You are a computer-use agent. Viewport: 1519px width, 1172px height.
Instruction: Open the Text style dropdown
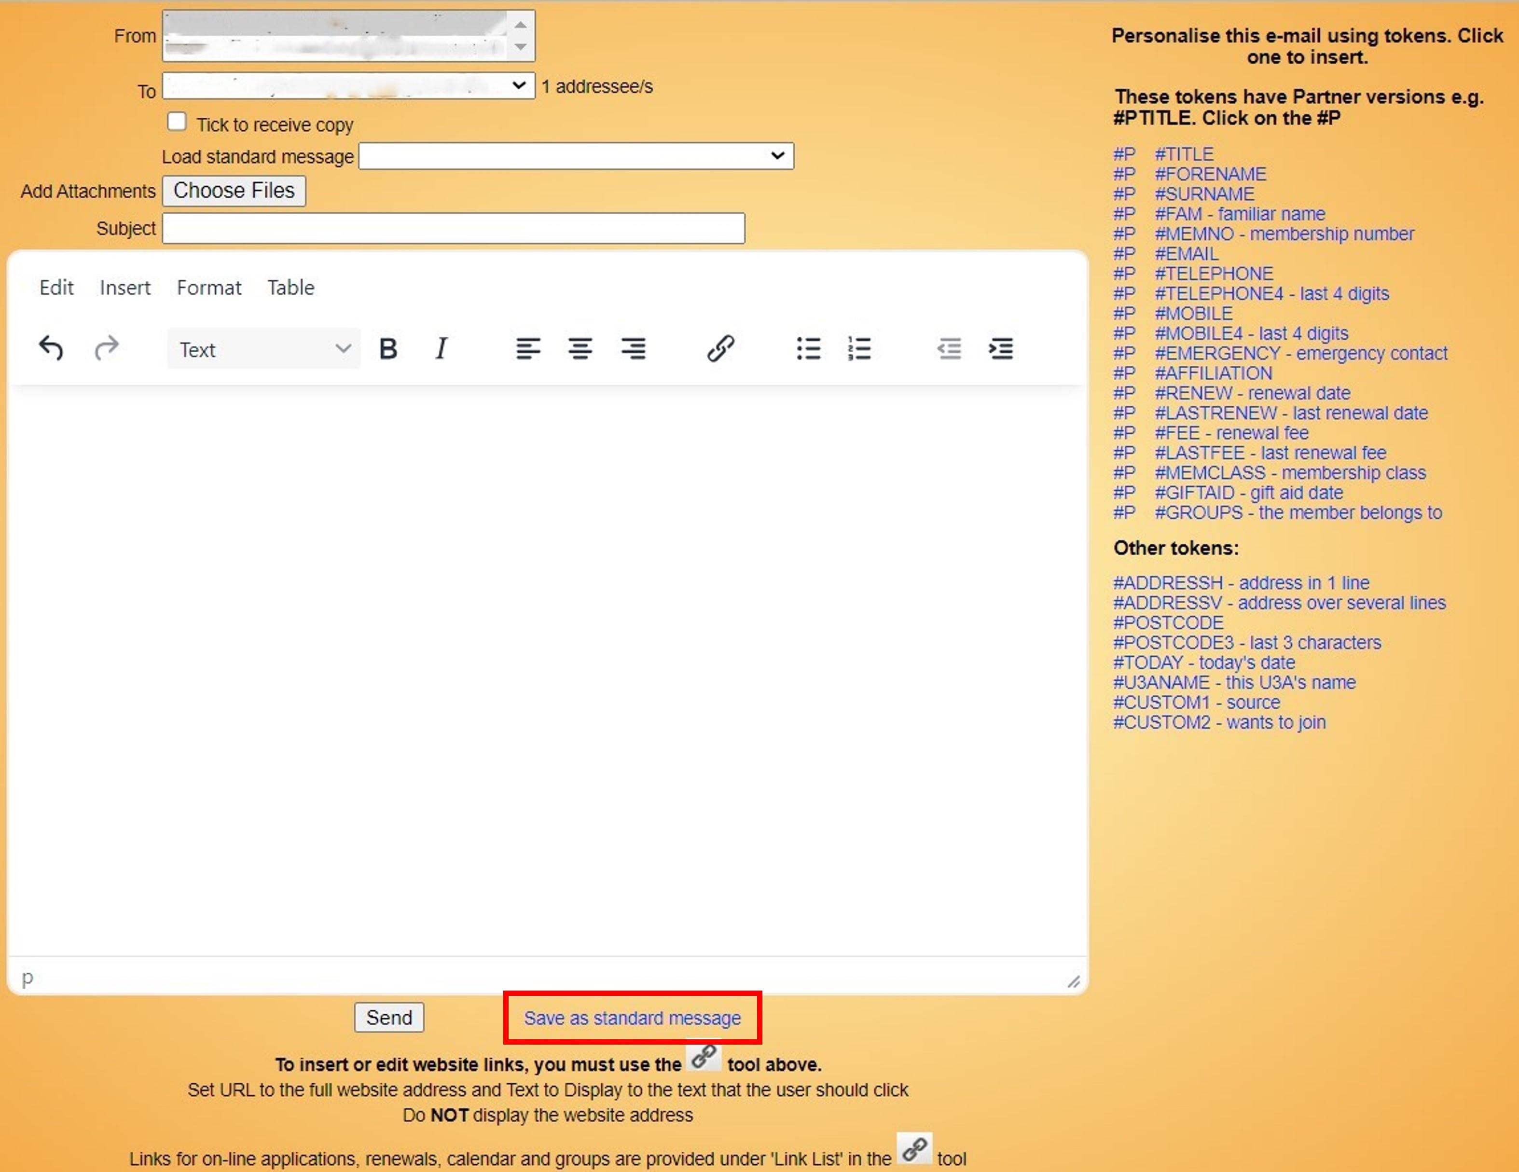coord(263,349)
